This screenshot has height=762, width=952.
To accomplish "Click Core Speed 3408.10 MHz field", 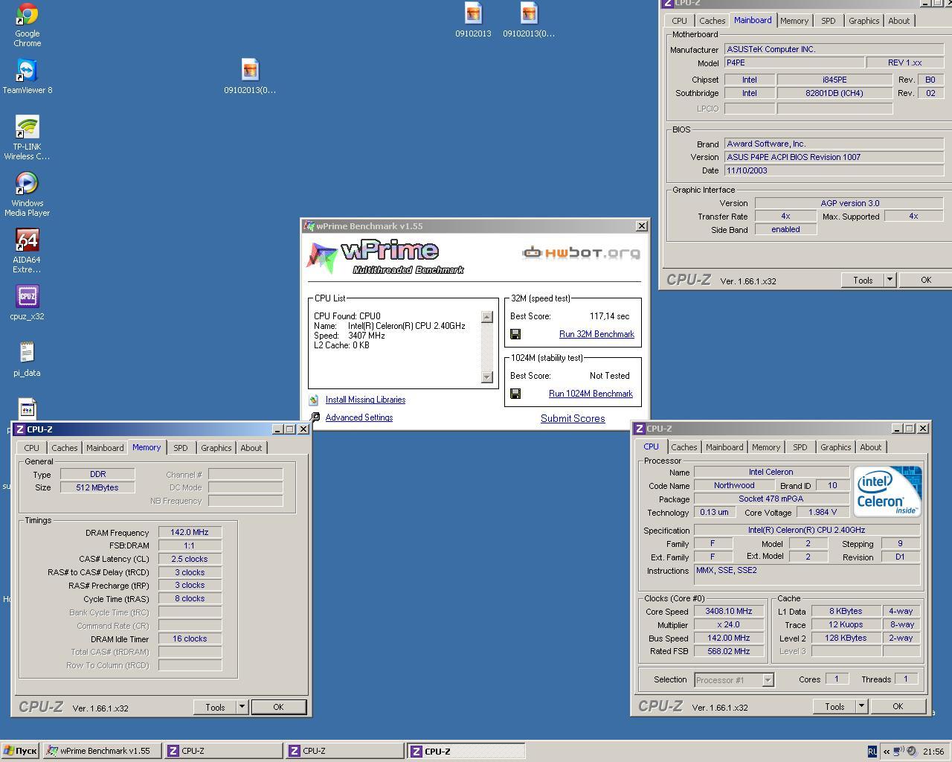I will click(729, 611).
